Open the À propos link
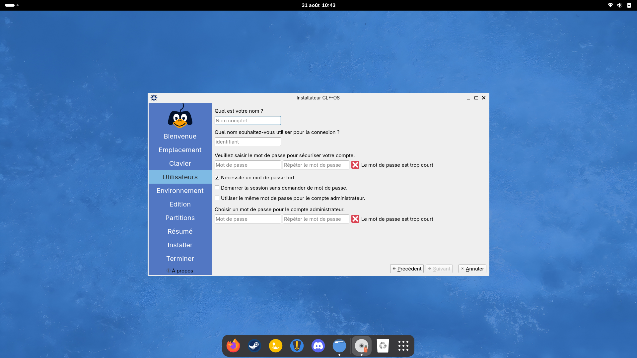 (x=180, y=271)
